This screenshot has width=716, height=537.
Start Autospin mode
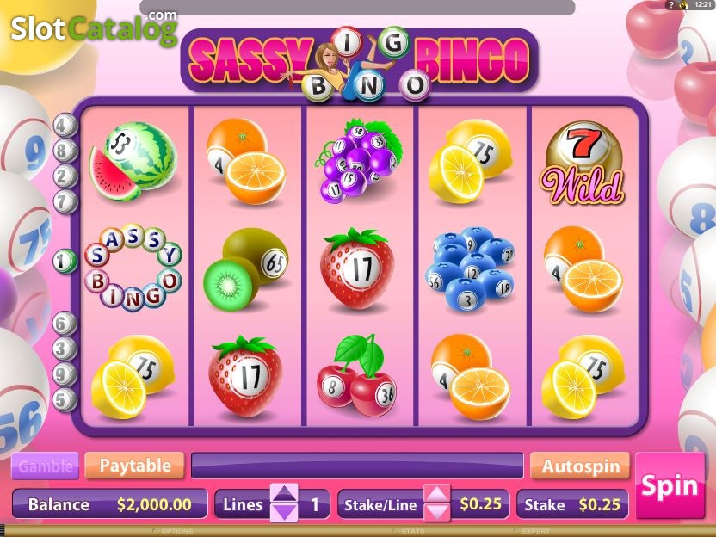[x=580, y=466]
